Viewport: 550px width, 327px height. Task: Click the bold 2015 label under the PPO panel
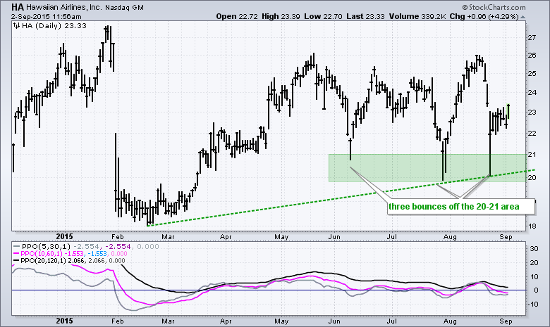pos(65,321)
